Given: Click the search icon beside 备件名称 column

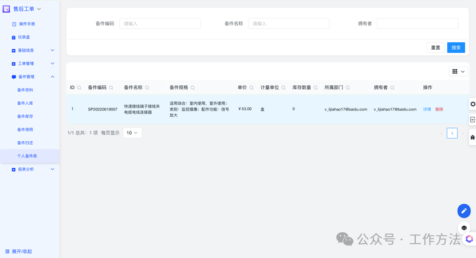Looking at the screenshot, I should (147, 88).
